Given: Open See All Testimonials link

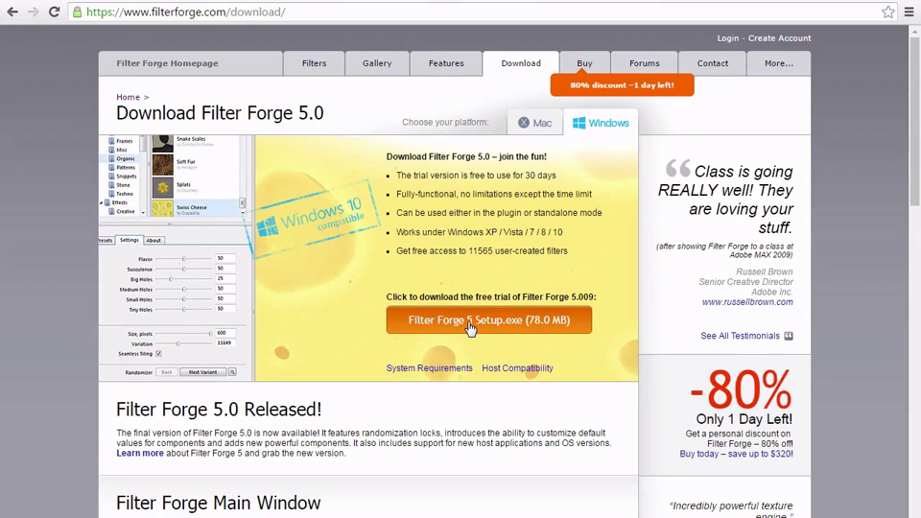Looking at the screenshot, I should [740, 336].
